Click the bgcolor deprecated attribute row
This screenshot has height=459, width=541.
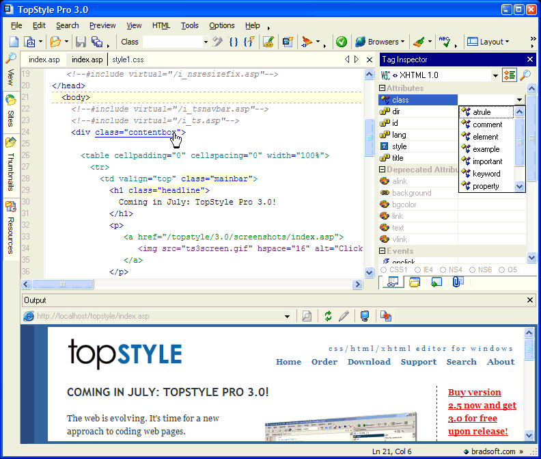[452, 205]
